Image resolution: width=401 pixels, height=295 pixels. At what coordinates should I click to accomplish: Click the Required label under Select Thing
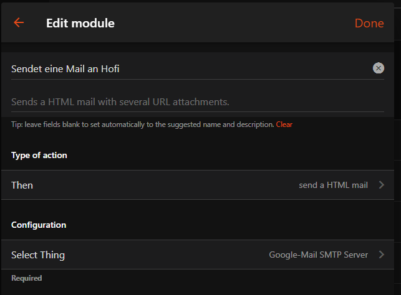point(26,278)
